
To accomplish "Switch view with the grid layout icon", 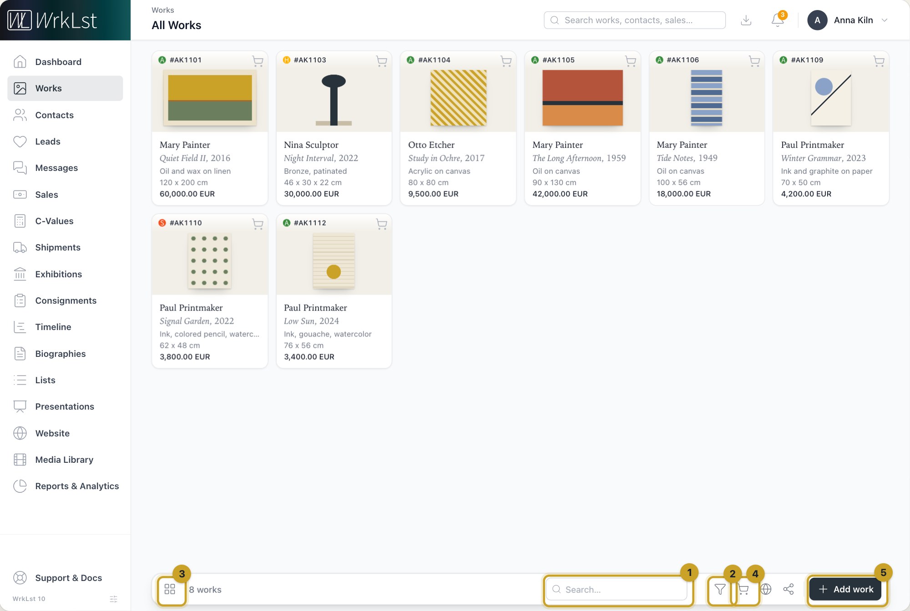I will click(x=170, y=589).
